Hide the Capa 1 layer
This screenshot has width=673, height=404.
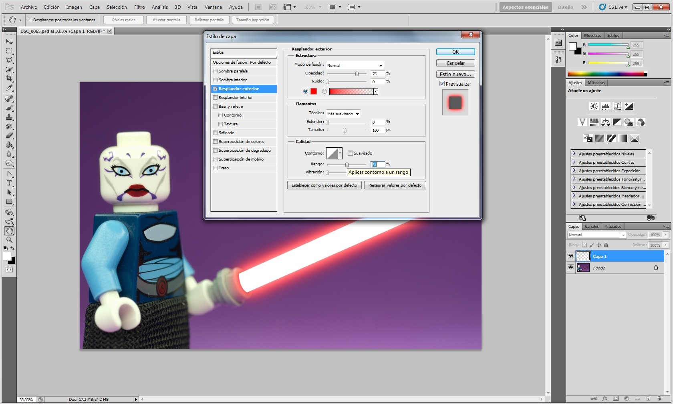tap(570, 256)
